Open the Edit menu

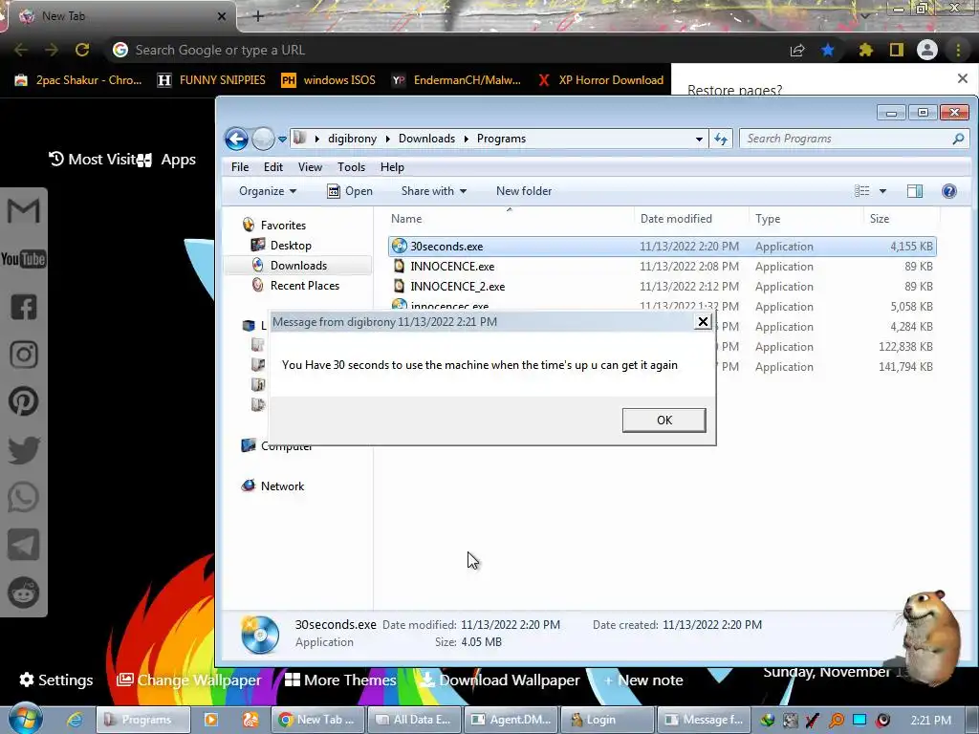pyautogui.click(x=272, y=167)
